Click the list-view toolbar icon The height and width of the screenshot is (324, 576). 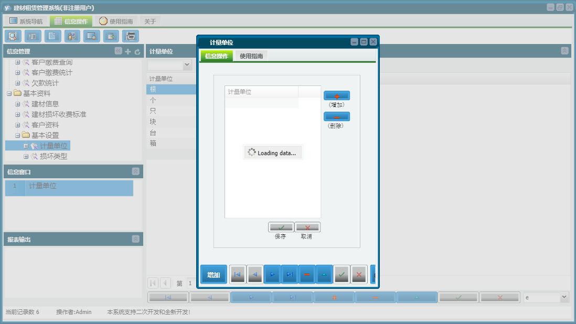click(33, 36)
